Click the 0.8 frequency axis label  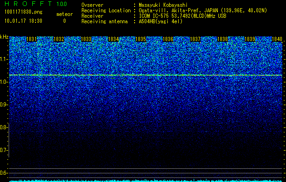pyautogui.click(x=4, y=127)
